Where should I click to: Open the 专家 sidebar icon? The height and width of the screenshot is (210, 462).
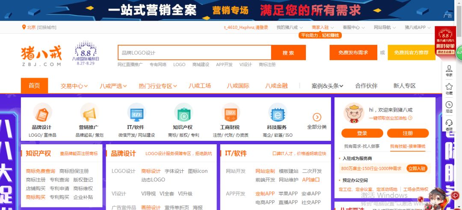449,71
